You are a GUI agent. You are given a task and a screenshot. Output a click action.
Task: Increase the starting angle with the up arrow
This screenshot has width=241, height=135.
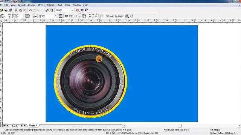[x=93, y=15]
